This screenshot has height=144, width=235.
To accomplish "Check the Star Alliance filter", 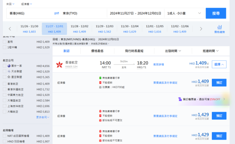I will coord(4,77).
